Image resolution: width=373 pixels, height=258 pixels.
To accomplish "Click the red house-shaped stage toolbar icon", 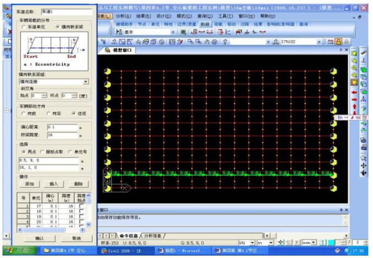I will tap(239, 32).
